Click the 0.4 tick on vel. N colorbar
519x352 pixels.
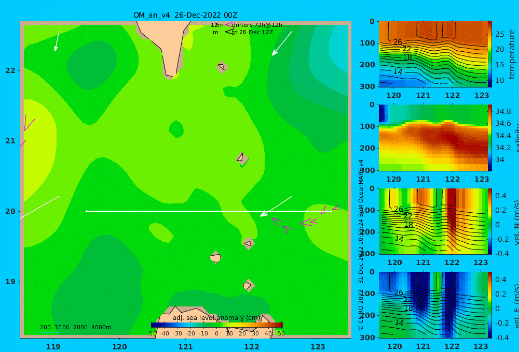tap(501, 196)
